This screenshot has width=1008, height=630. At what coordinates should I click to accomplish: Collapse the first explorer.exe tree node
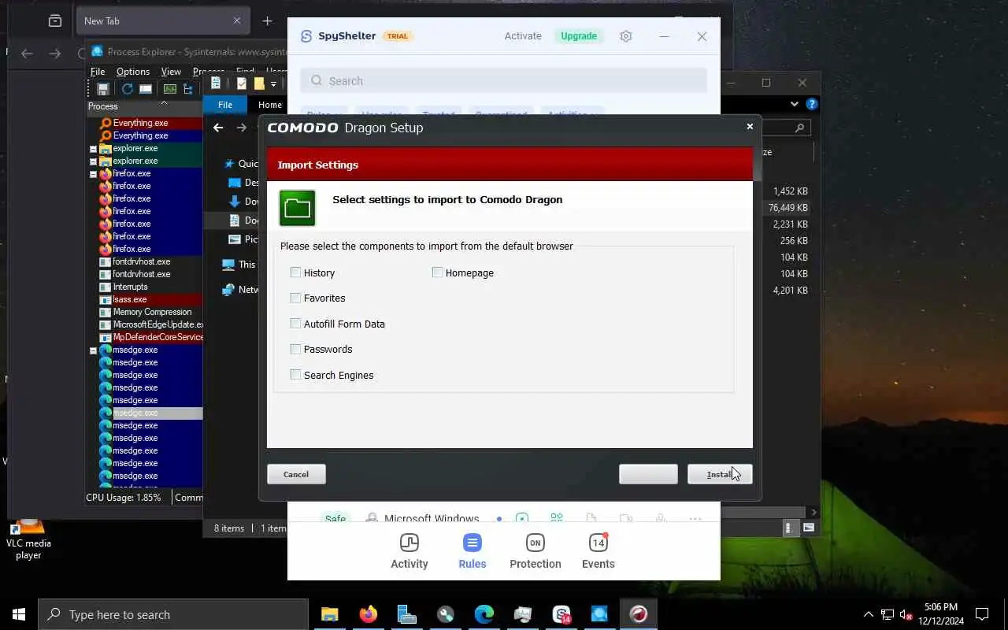[93, 148]
